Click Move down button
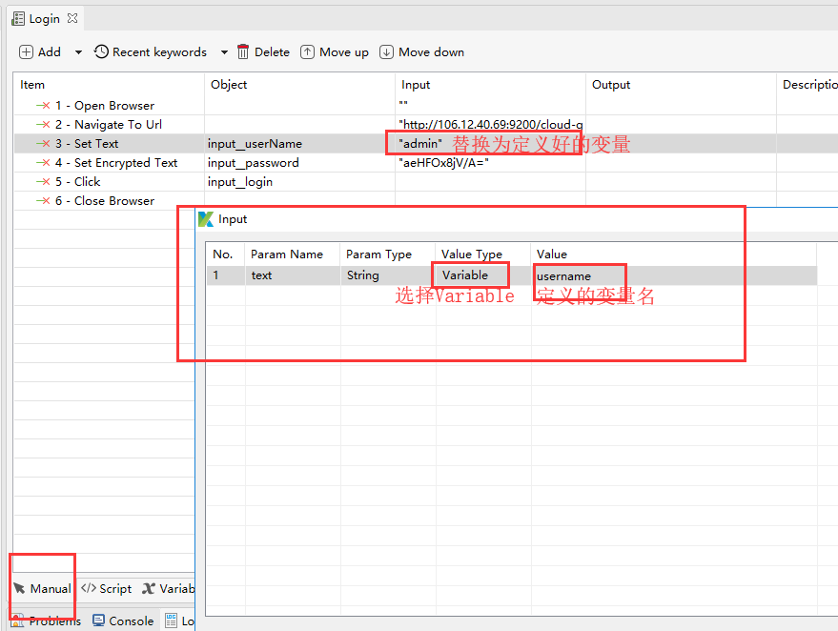Screen dimensions: 838x631 click(x=421, y=51)
